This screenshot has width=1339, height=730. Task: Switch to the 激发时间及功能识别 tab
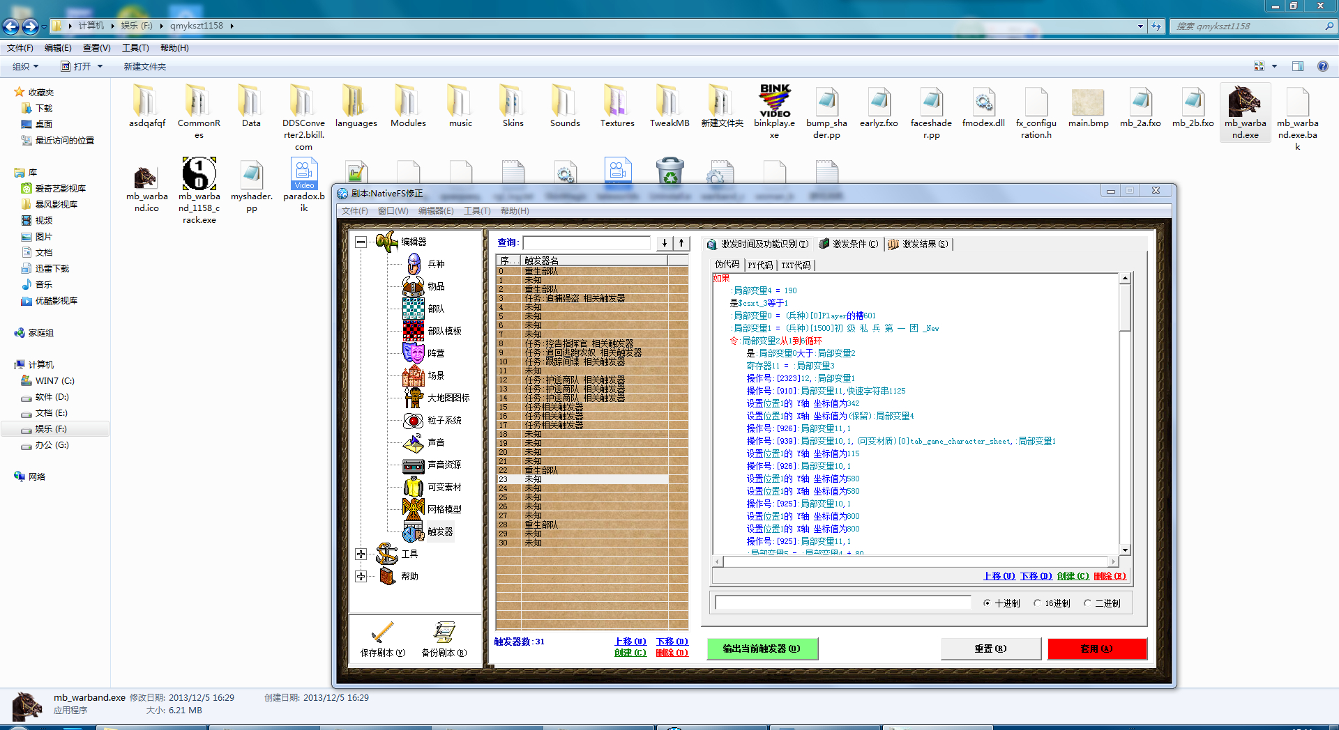[x=758, y=244]
